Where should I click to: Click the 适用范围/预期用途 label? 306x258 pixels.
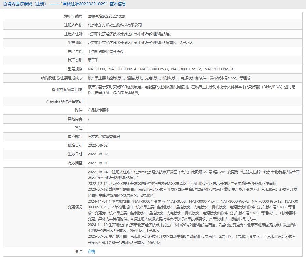[x=67, y=90]
